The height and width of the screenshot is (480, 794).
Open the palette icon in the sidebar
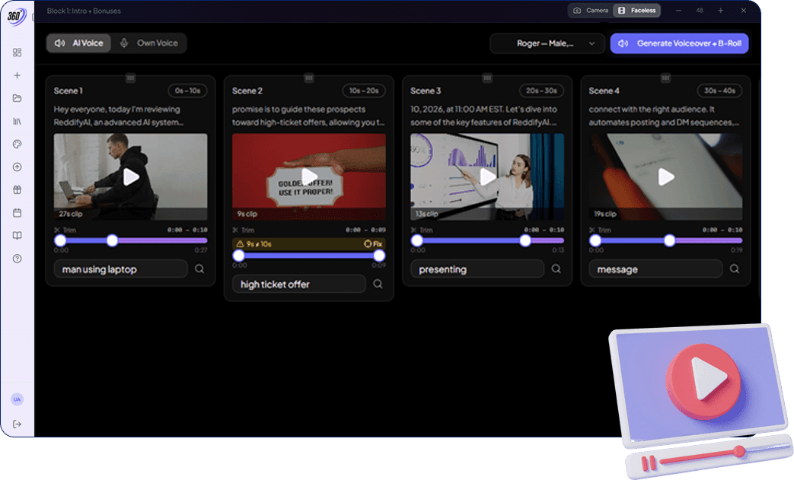point(17,144)
